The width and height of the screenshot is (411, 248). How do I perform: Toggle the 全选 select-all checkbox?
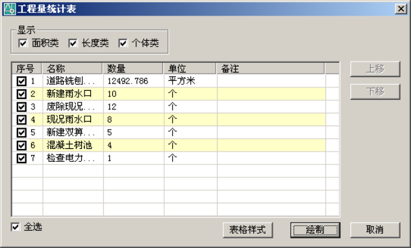[16, 227]
